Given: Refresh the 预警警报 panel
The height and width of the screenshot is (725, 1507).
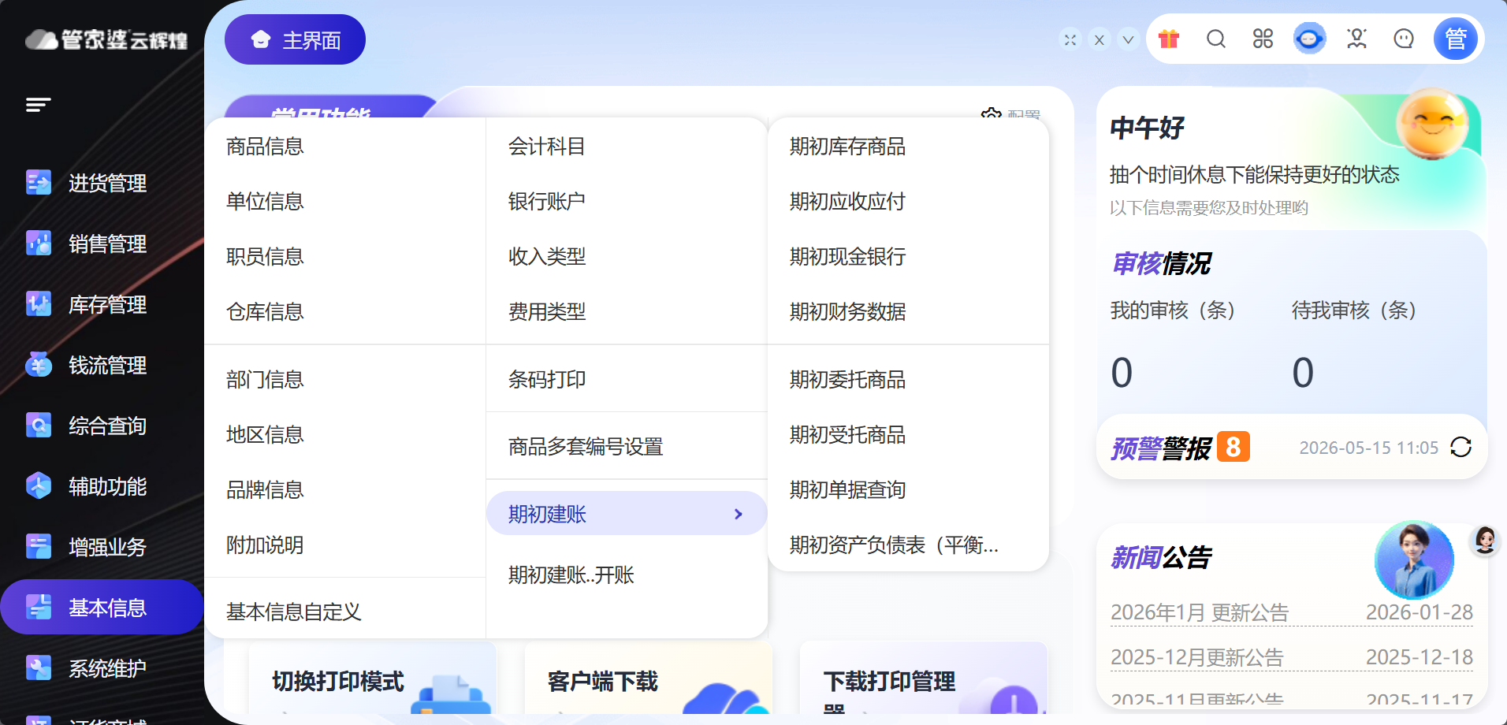Looking at the screenshot, I should coord(1460,447).
